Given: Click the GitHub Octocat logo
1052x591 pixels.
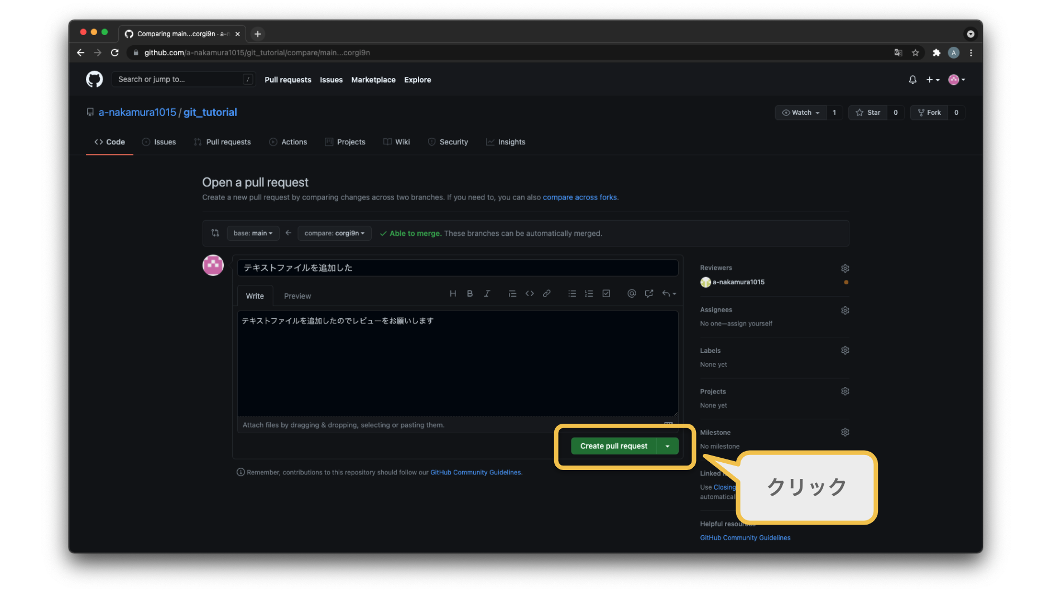Looking at the screenshot, I should tap(94, 79).
